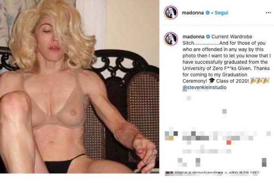Like the comment using its right-side pixelated icon

tap(268, 133)
